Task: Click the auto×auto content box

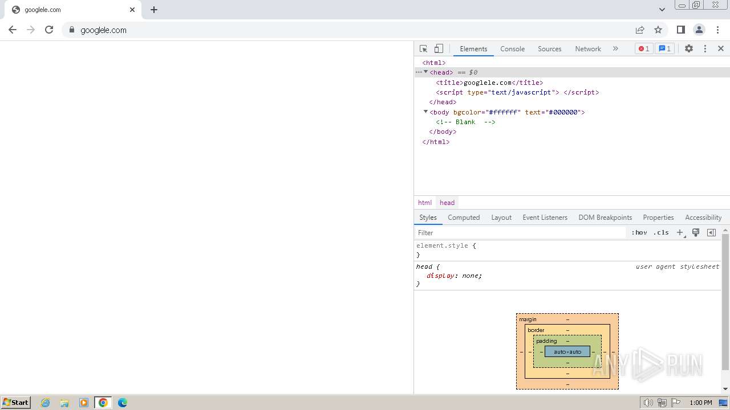Action: coord(567,351)
